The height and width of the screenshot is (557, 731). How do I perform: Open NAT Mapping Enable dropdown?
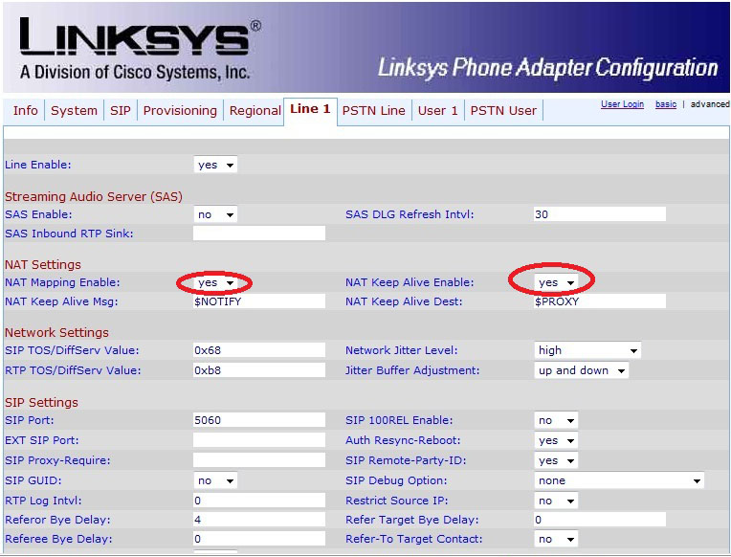coord(215,282)
